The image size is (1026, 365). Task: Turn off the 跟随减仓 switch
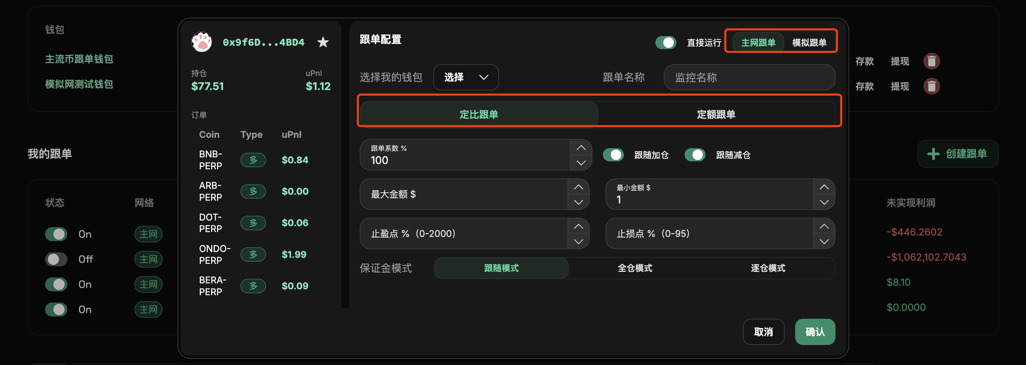coord(694,155)
